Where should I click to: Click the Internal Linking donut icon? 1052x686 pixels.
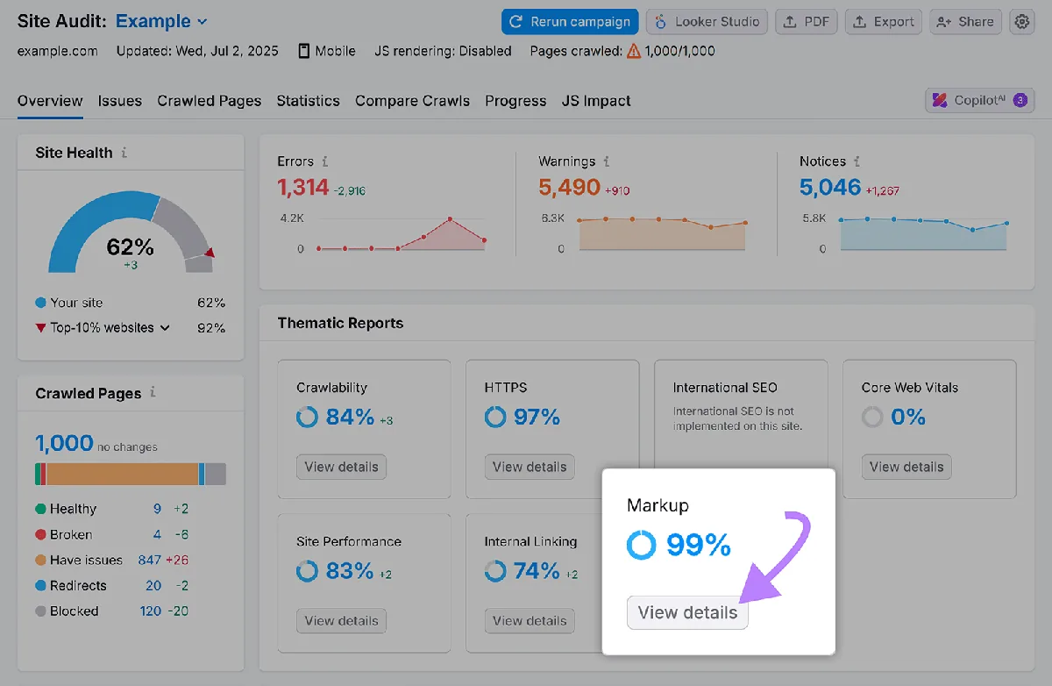click(495, 571)
